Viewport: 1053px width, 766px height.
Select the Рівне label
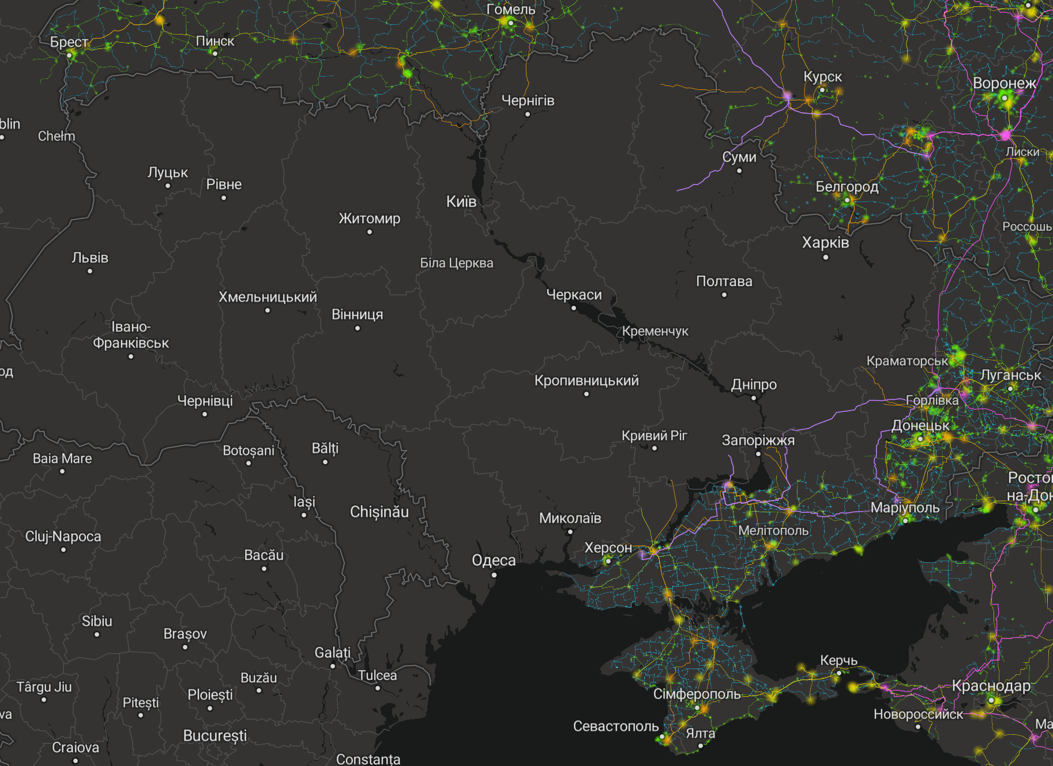click(224, 185)
